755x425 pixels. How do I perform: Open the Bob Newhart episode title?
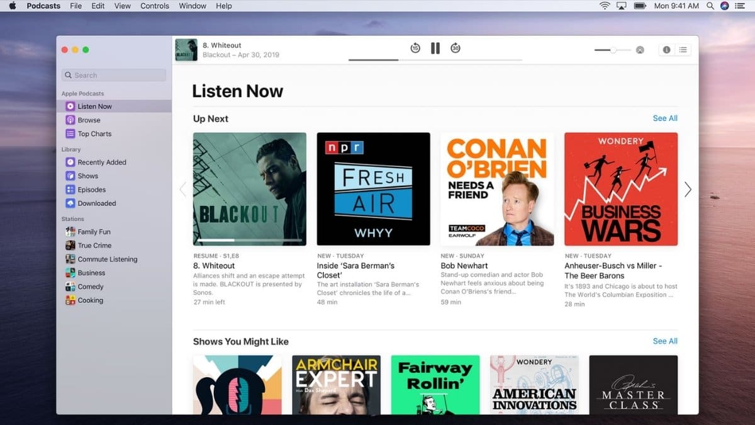click(464, 266)
